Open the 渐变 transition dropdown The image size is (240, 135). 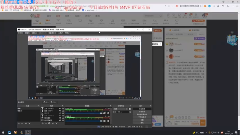click(x=121, y=109)
